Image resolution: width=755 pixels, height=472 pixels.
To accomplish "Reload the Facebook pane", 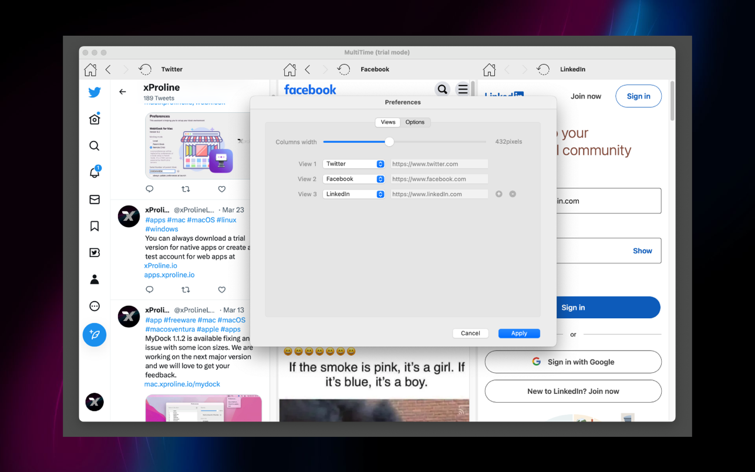I will point(343,69).
